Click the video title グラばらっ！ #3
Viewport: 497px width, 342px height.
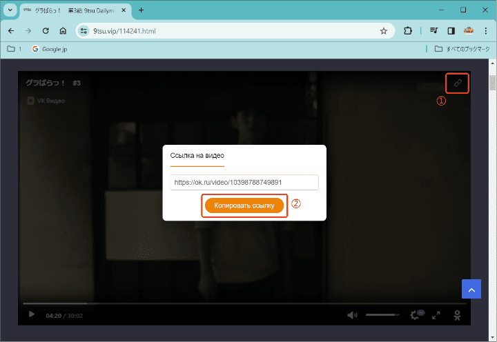53,83
